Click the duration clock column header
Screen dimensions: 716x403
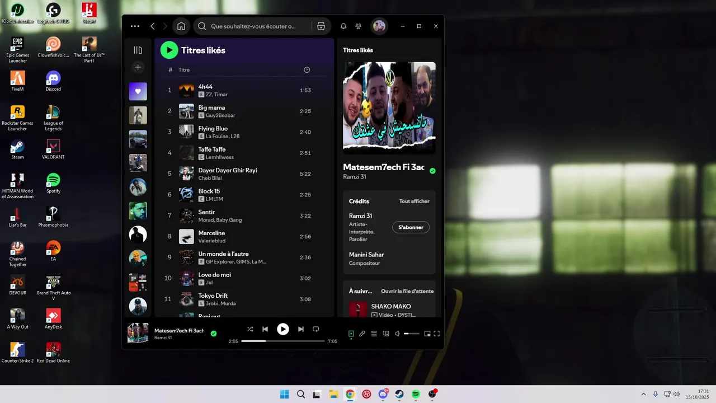pyautogui.click(x=307, y=70)
